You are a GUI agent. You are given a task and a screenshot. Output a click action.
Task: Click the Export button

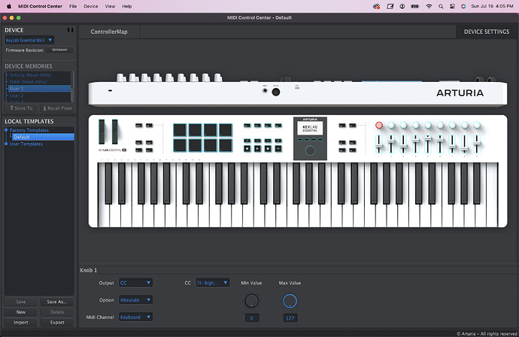(x=56, y=322)
